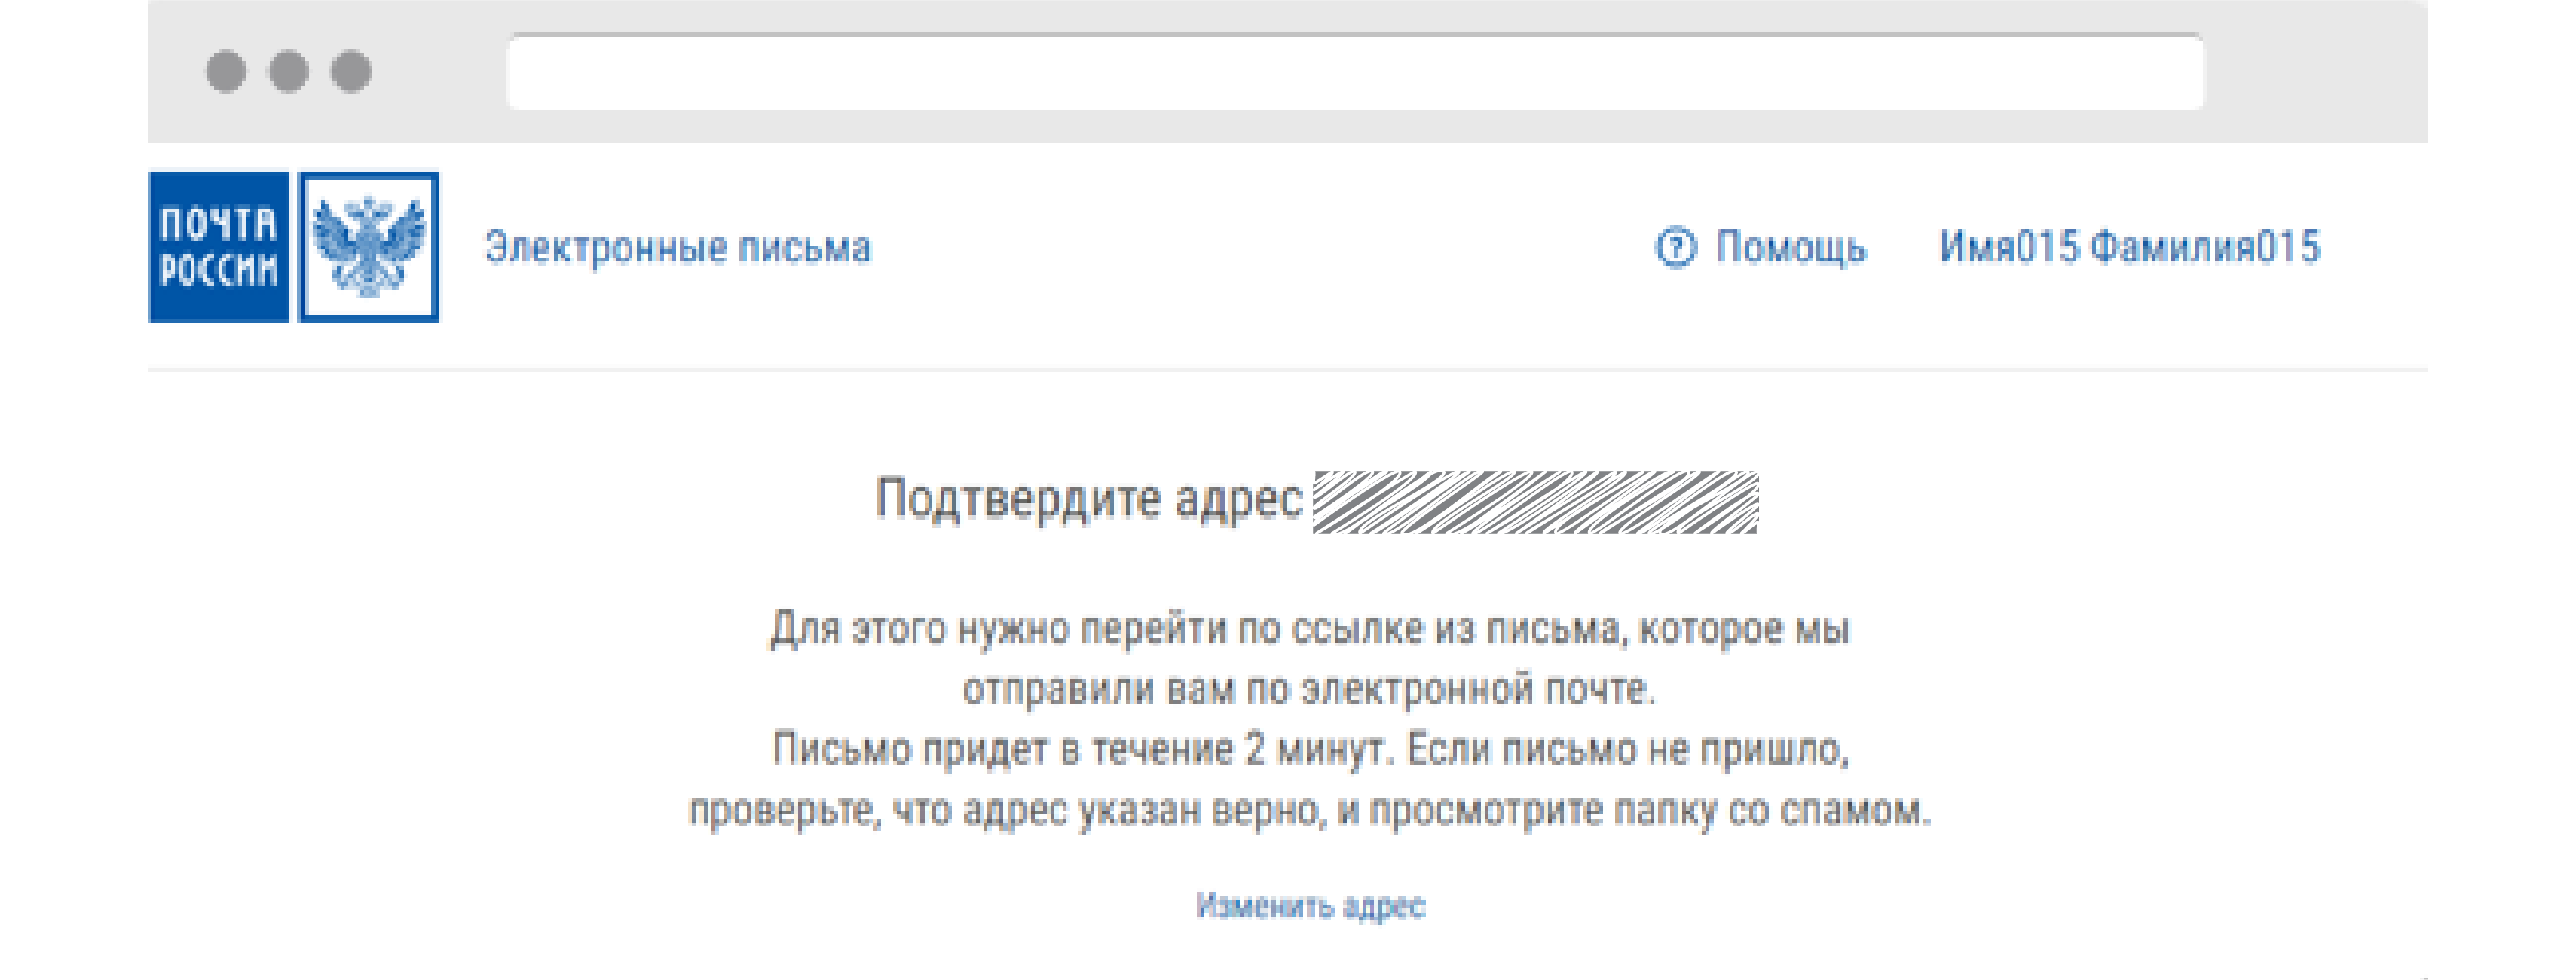Screen dimensions: 2576x980
Task: Focus the browser address bar
Action: [x=1355, y=72]
